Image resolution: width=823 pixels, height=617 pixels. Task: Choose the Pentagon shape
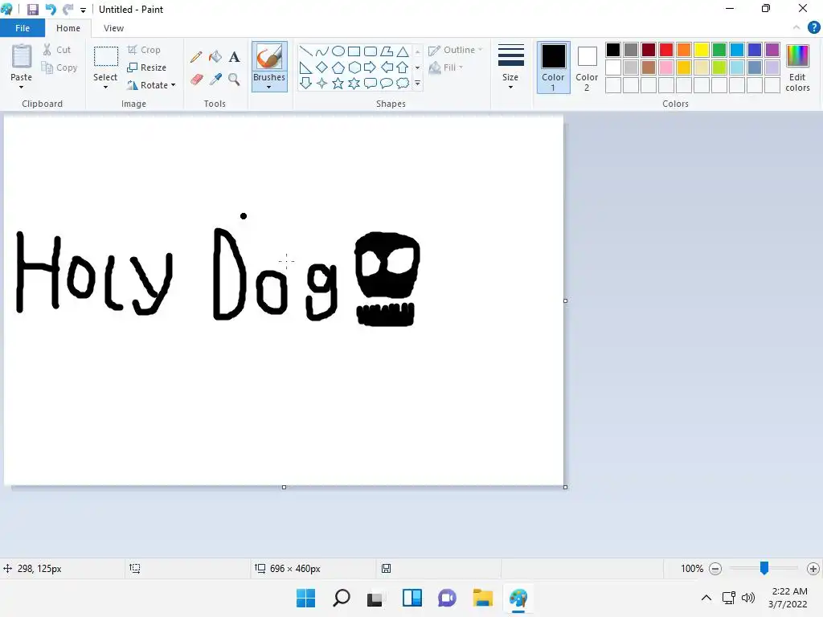tap(338, 67)
